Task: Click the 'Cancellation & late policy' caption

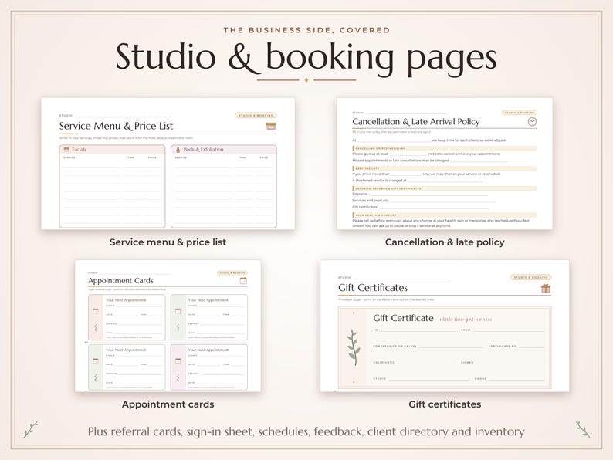Action: 445,242
